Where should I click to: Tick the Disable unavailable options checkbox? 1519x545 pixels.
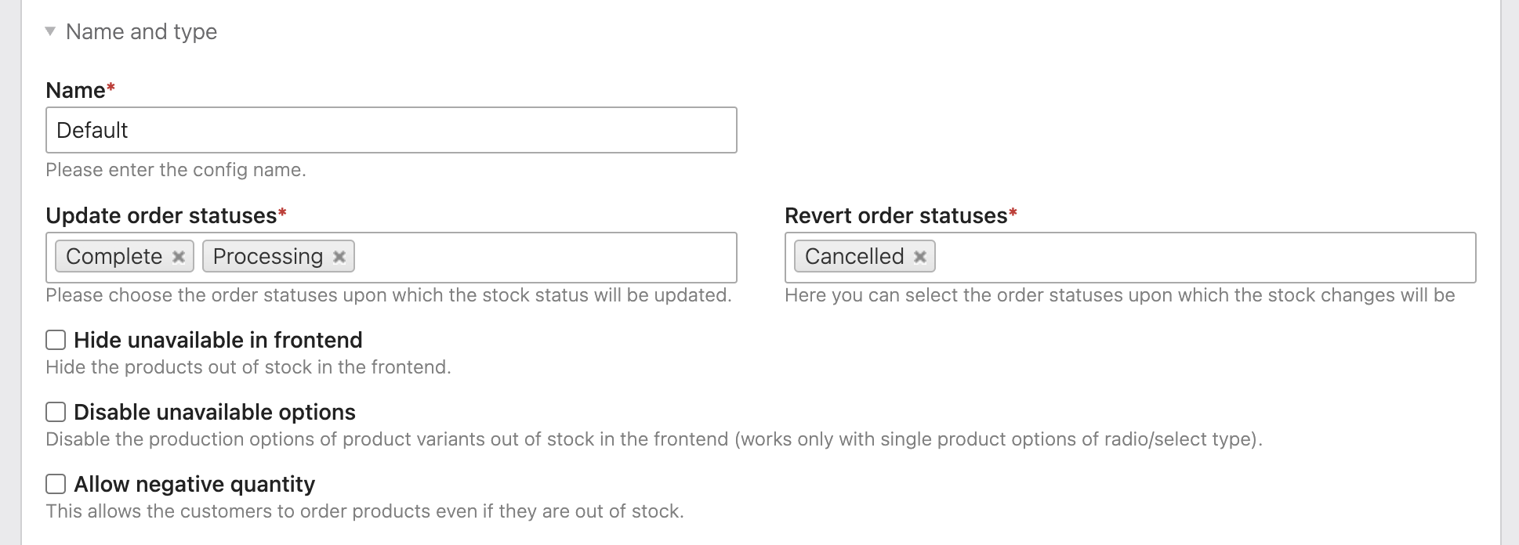pos(56,412)
